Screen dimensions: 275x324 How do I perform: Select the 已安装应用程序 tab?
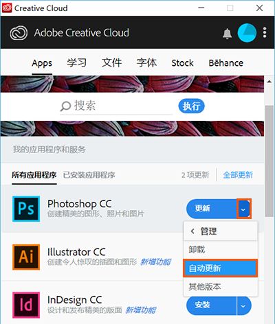pos(89,175)
